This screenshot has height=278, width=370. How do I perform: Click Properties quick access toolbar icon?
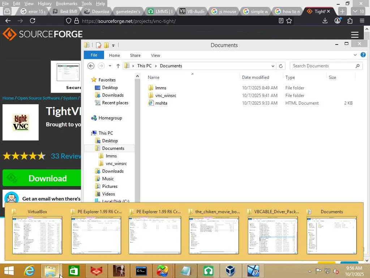[99, 45]
